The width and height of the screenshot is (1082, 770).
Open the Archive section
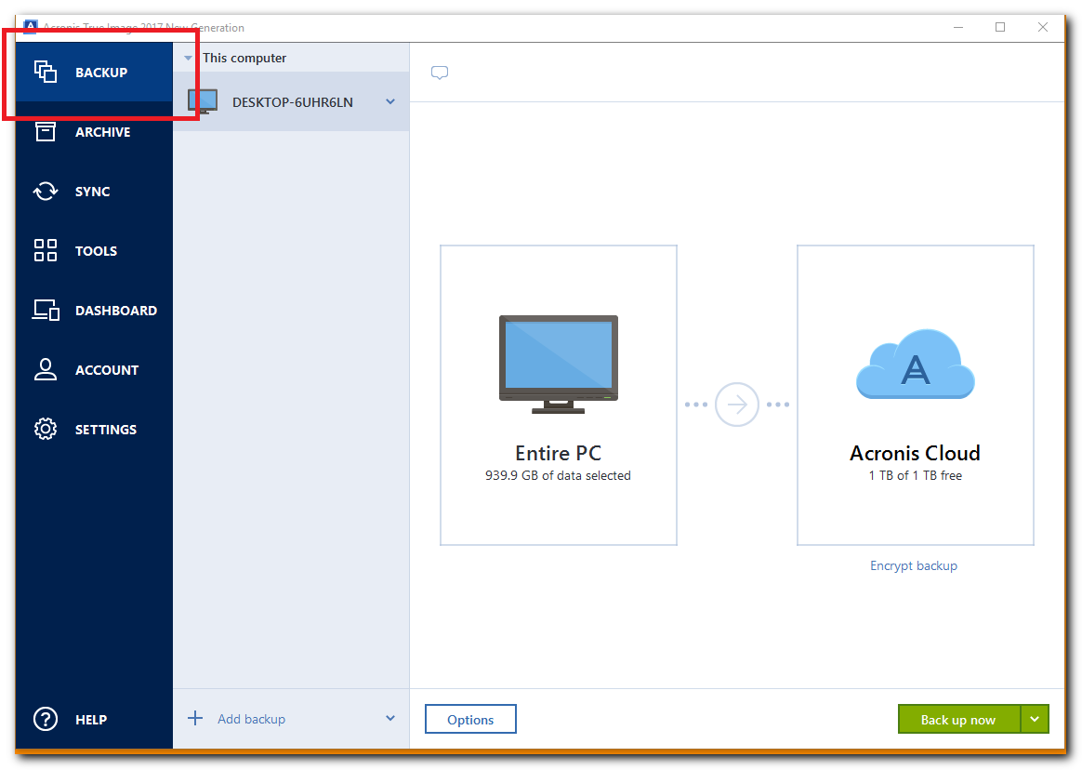tap(93, 131)
